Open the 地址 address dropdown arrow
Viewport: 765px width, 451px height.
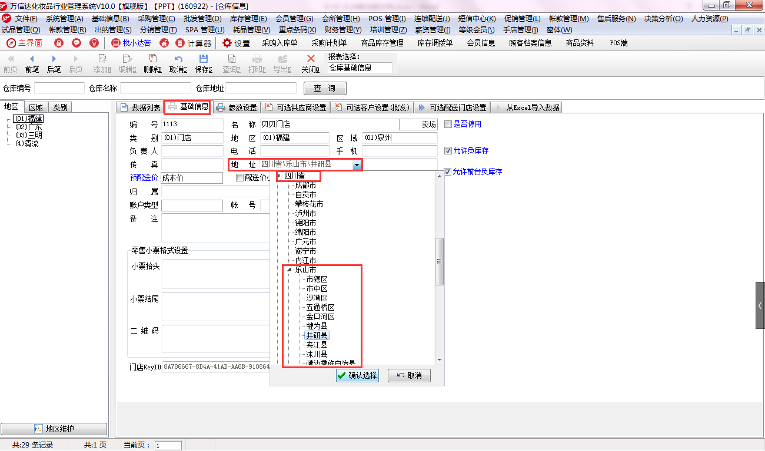tap(357, 165)
